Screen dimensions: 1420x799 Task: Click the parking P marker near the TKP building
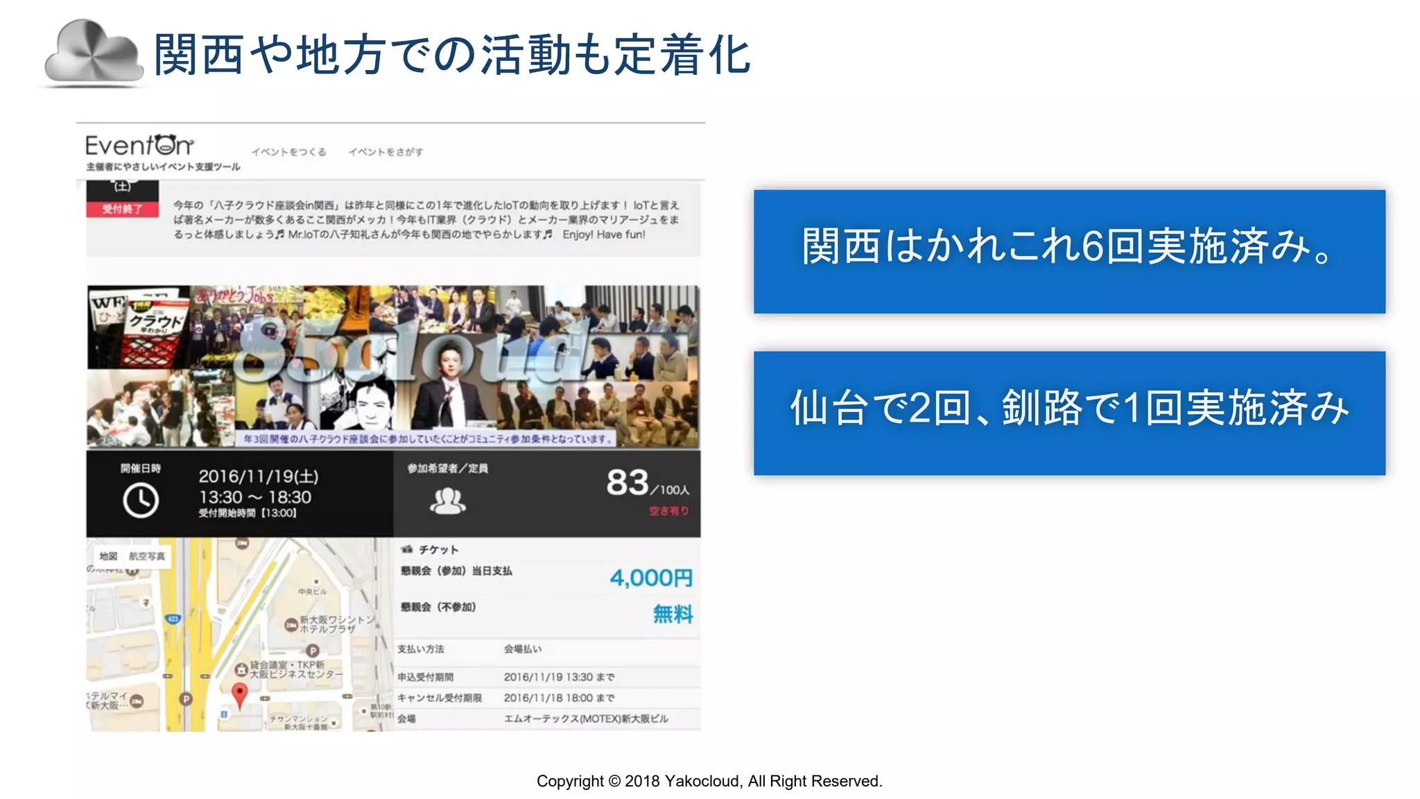[313, 651]
